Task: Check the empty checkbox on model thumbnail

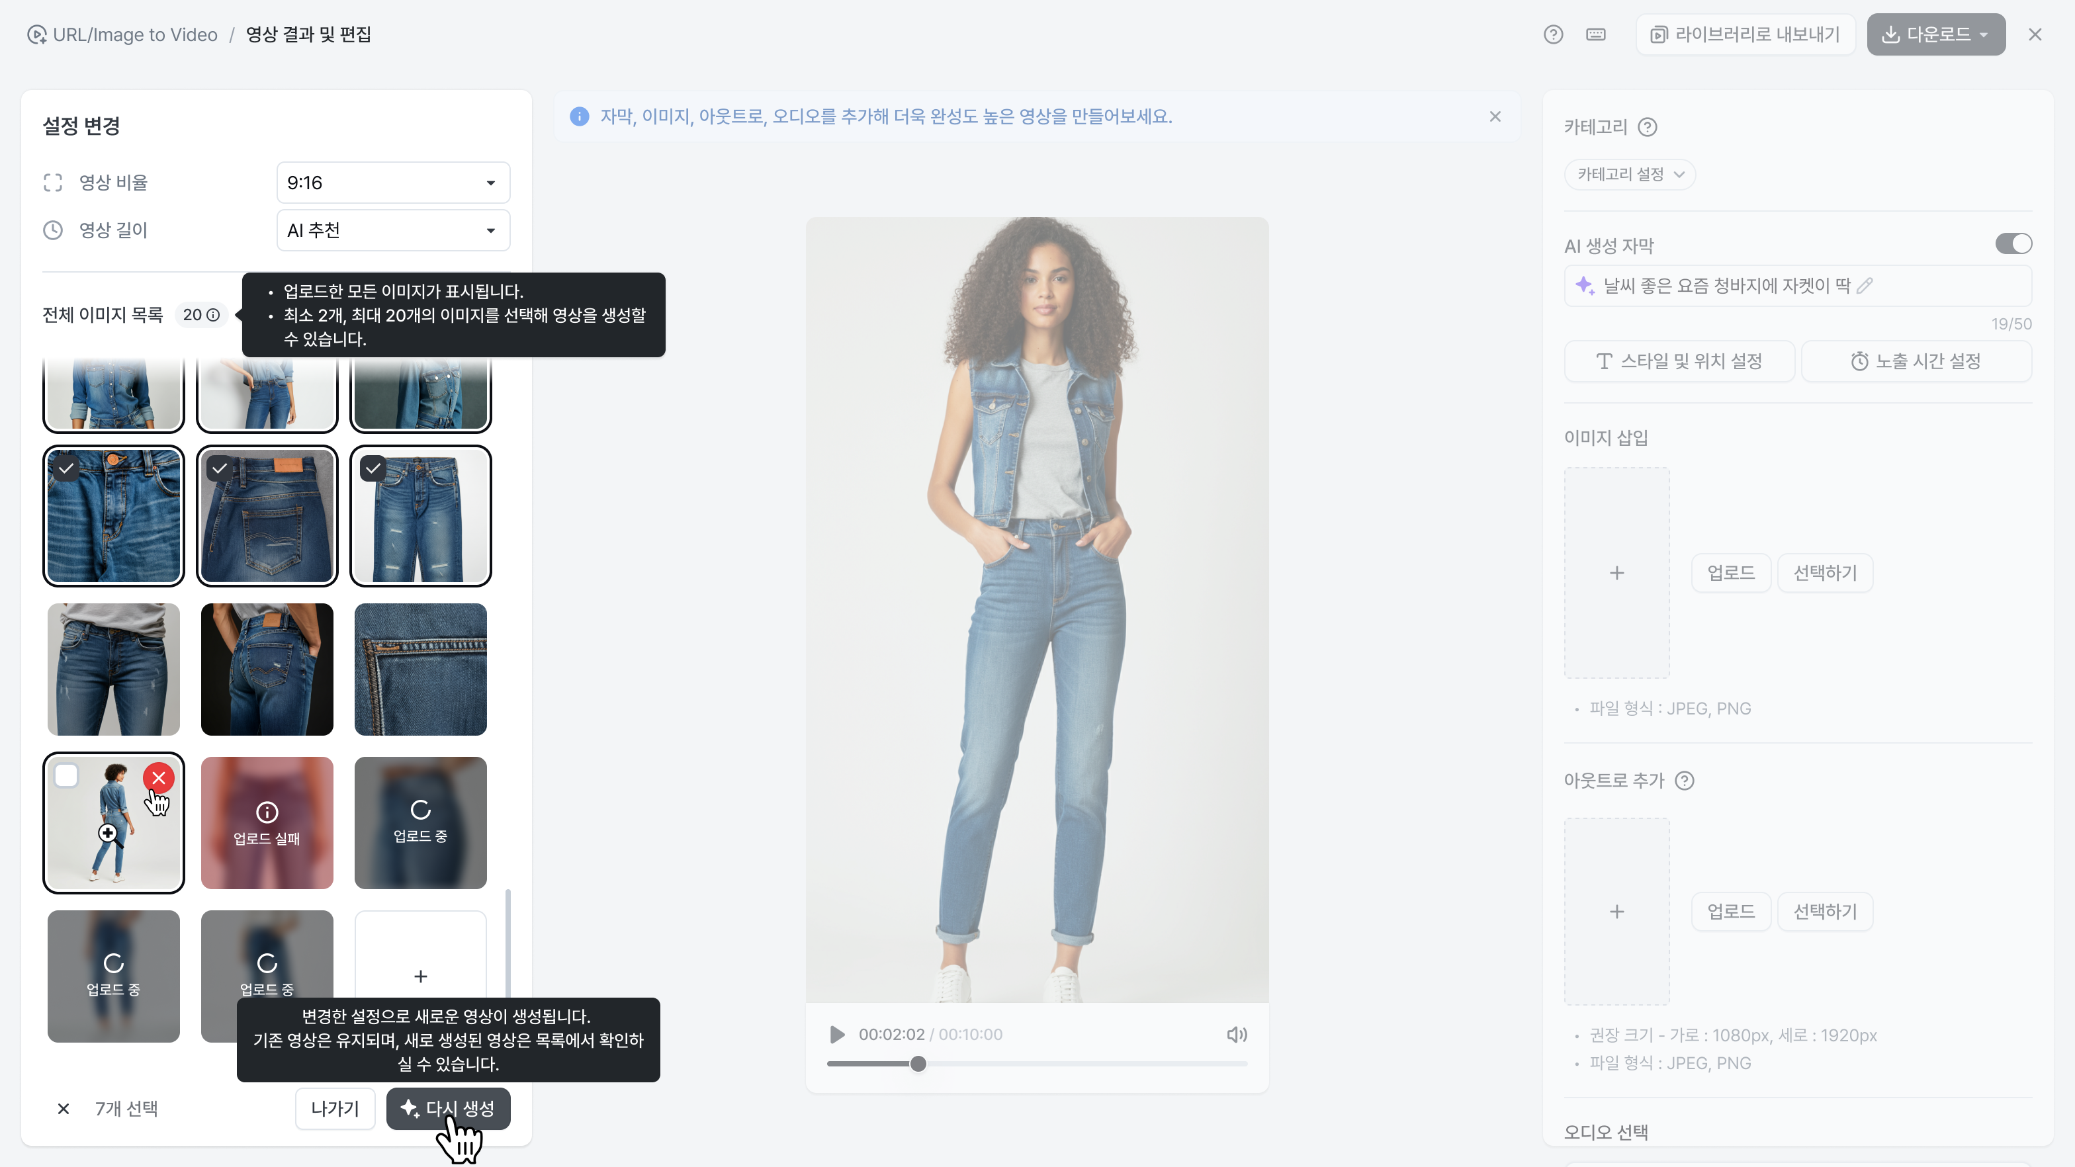Action: tap(66, 775)
